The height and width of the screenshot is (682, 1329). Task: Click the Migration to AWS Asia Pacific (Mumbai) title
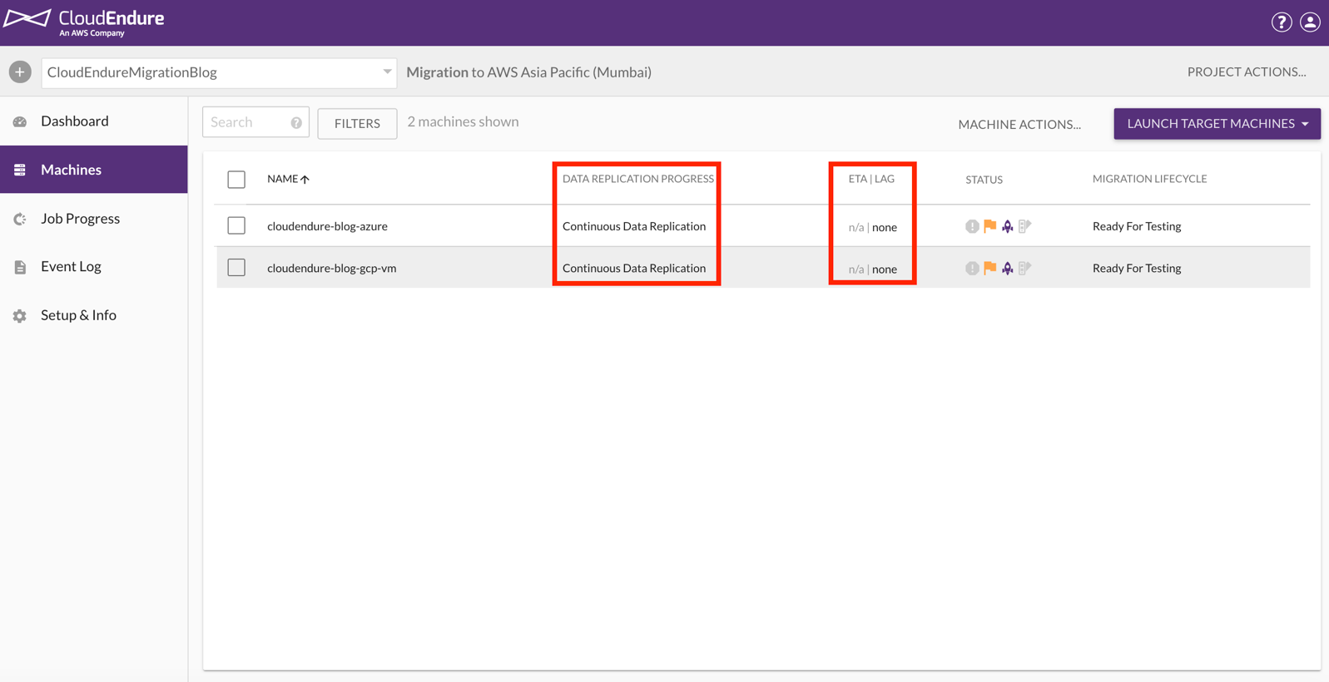[x=528, y=72]
